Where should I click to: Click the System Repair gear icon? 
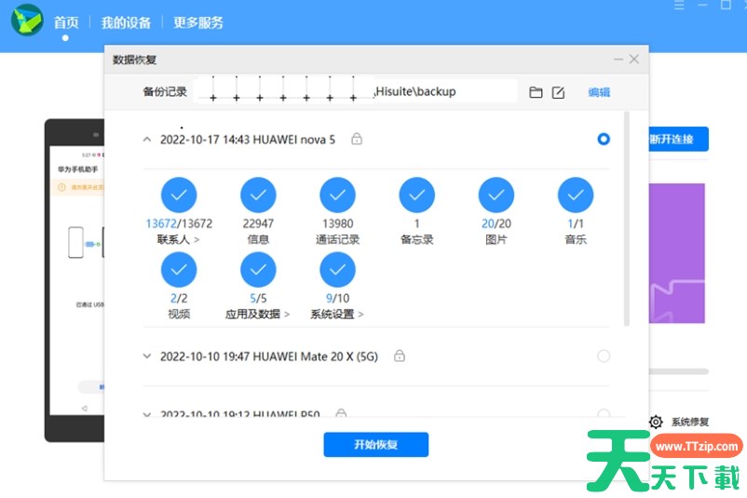(x=656, y=422)
